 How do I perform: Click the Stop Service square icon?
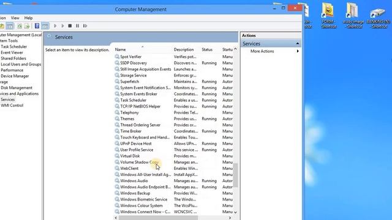[x=70, y=26]
